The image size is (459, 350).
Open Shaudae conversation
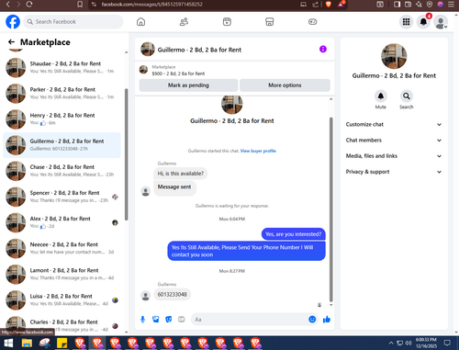(x=62, y=67)
